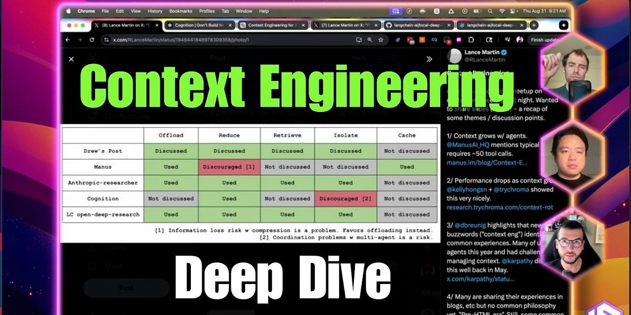Click the LC open-deep-research row label
The image size is (631, 315).
point(103,214)
